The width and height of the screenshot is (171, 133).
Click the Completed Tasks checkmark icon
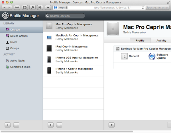tap(8, 67)
